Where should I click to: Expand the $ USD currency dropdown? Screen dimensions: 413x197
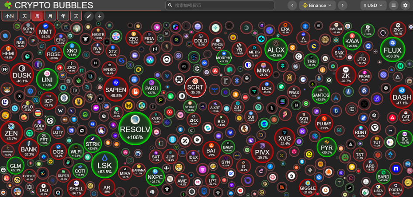[x=374, y=5]
